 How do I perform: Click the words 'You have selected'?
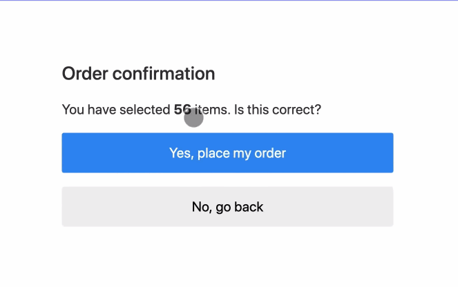pos(116,109)
